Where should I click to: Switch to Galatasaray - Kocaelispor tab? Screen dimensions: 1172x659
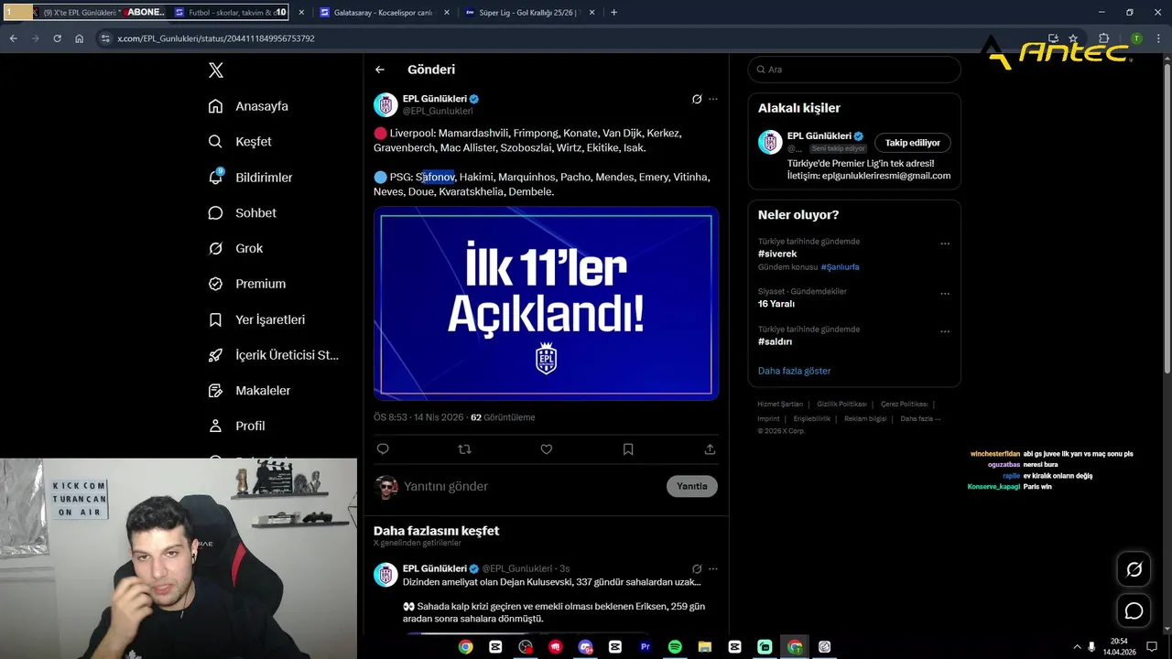coord(385,12)
